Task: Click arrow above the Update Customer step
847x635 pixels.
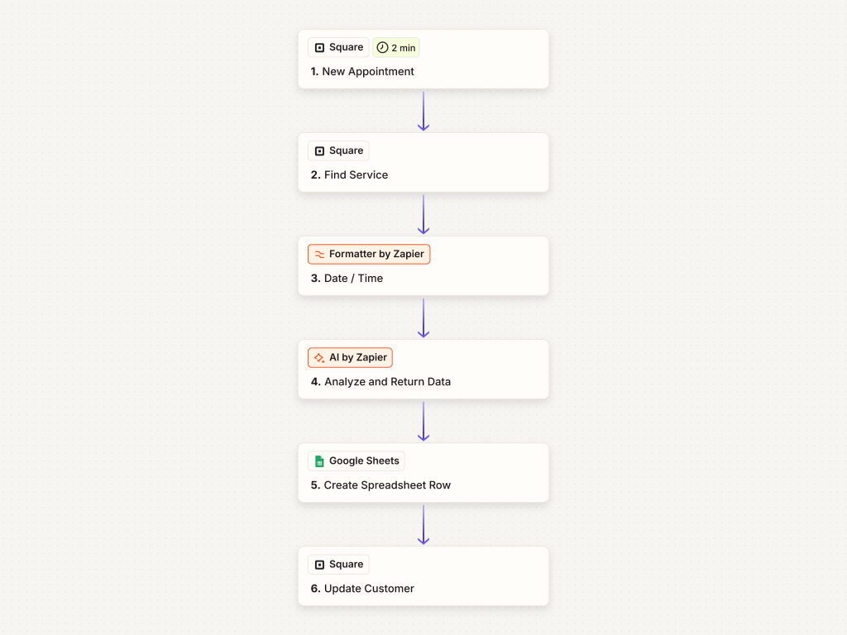Action: 423,524
